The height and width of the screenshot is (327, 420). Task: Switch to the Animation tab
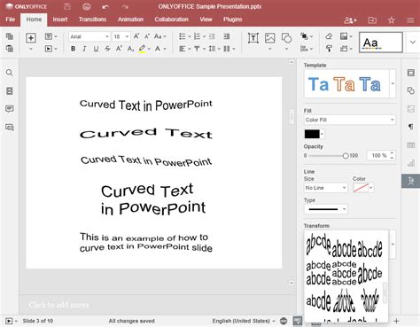coord(130,19)
